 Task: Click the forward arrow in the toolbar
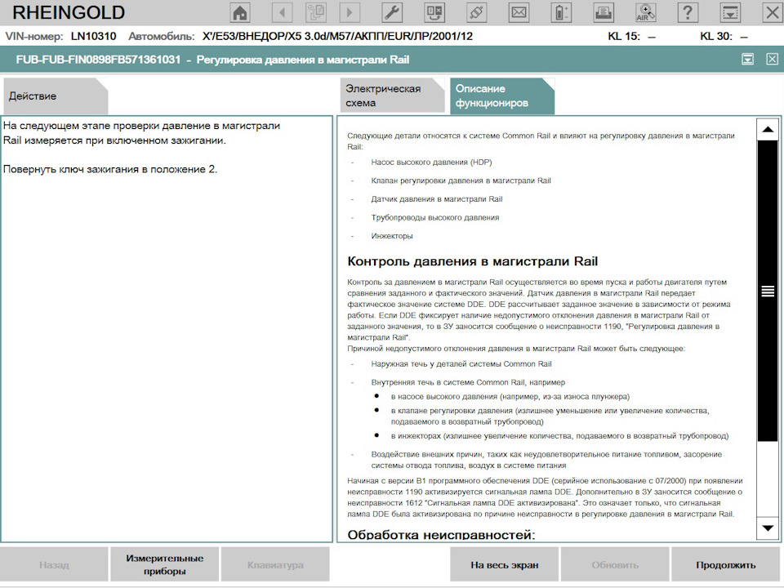coord(350,12)
